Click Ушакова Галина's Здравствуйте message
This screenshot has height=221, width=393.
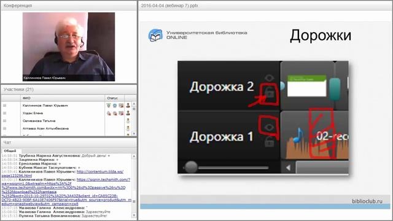tap(56, 212)
